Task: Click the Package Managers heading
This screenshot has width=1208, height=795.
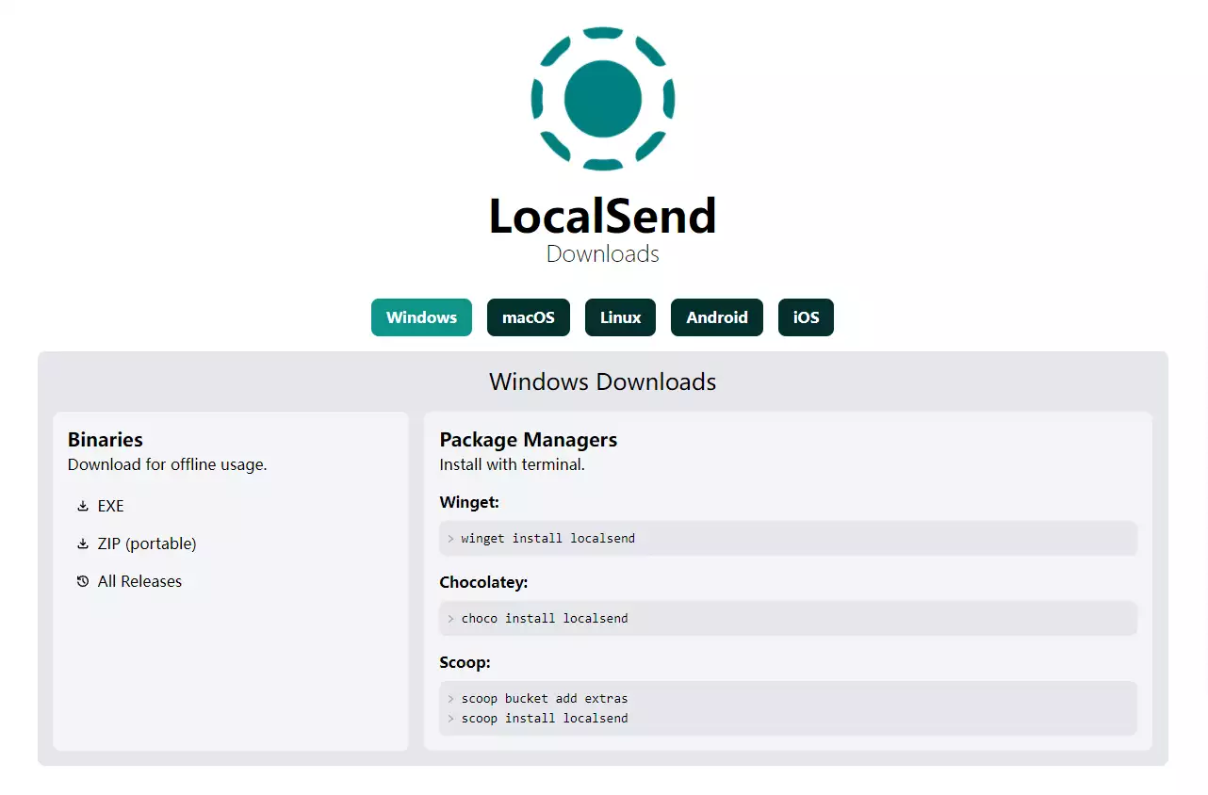Action: [529, 440]
